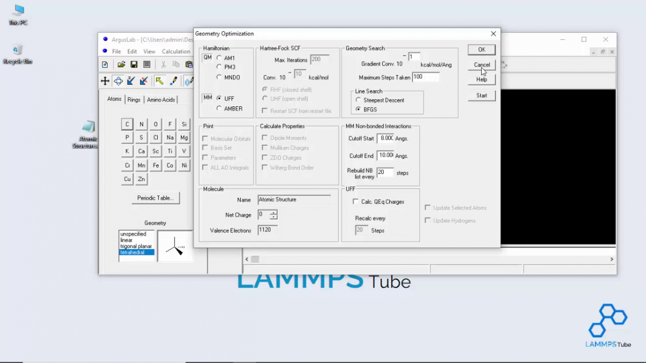Select trigonal planar geometry from the list
This screenshot has height=363, width=646.
pyautogui.click(x=135, y=246)
